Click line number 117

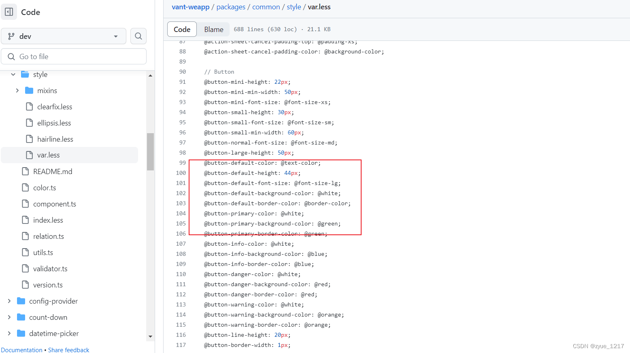(x=181, y=345)
